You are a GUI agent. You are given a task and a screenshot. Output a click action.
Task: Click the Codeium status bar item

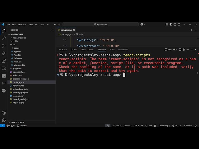point(164,126)
